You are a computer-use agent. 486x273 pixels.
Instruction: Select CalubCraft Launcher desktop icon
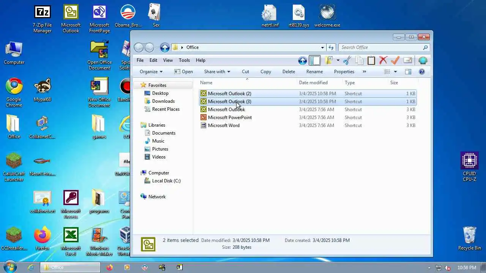click(x=14, y=168)
